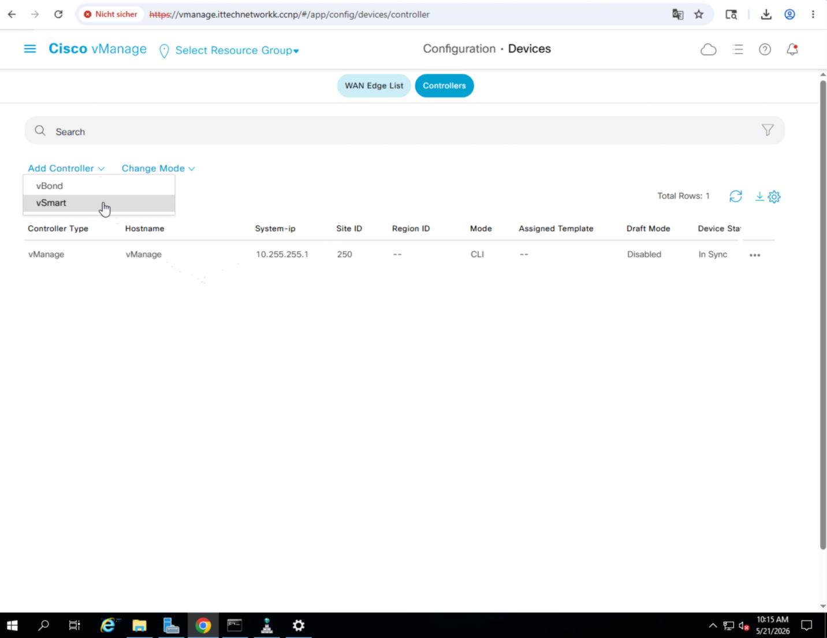Show hidden system tray icons
The height and width of the screenshot is (638, 827).
coord(713,625)
